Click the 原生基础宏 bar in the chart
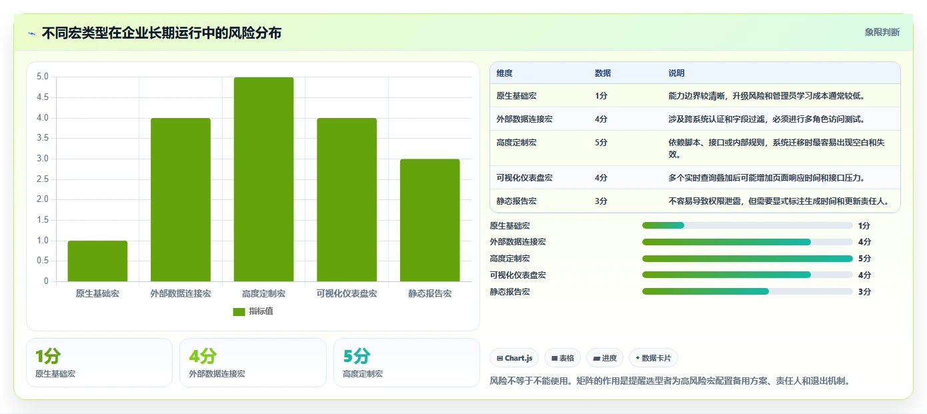The height and width of the screenshot is (414, 927). point(97,261)
